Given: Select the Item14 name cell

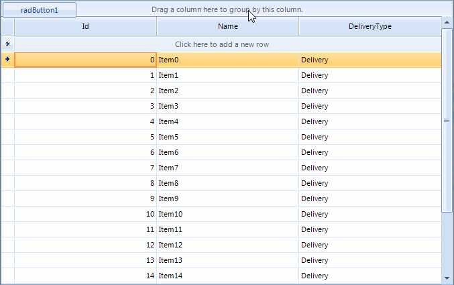Looking at the screenshot, I should tap(227, 276).
